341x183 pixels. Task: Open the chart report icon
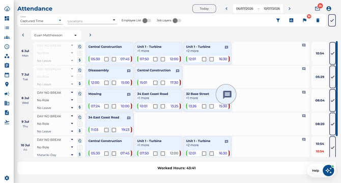point(291,20)
